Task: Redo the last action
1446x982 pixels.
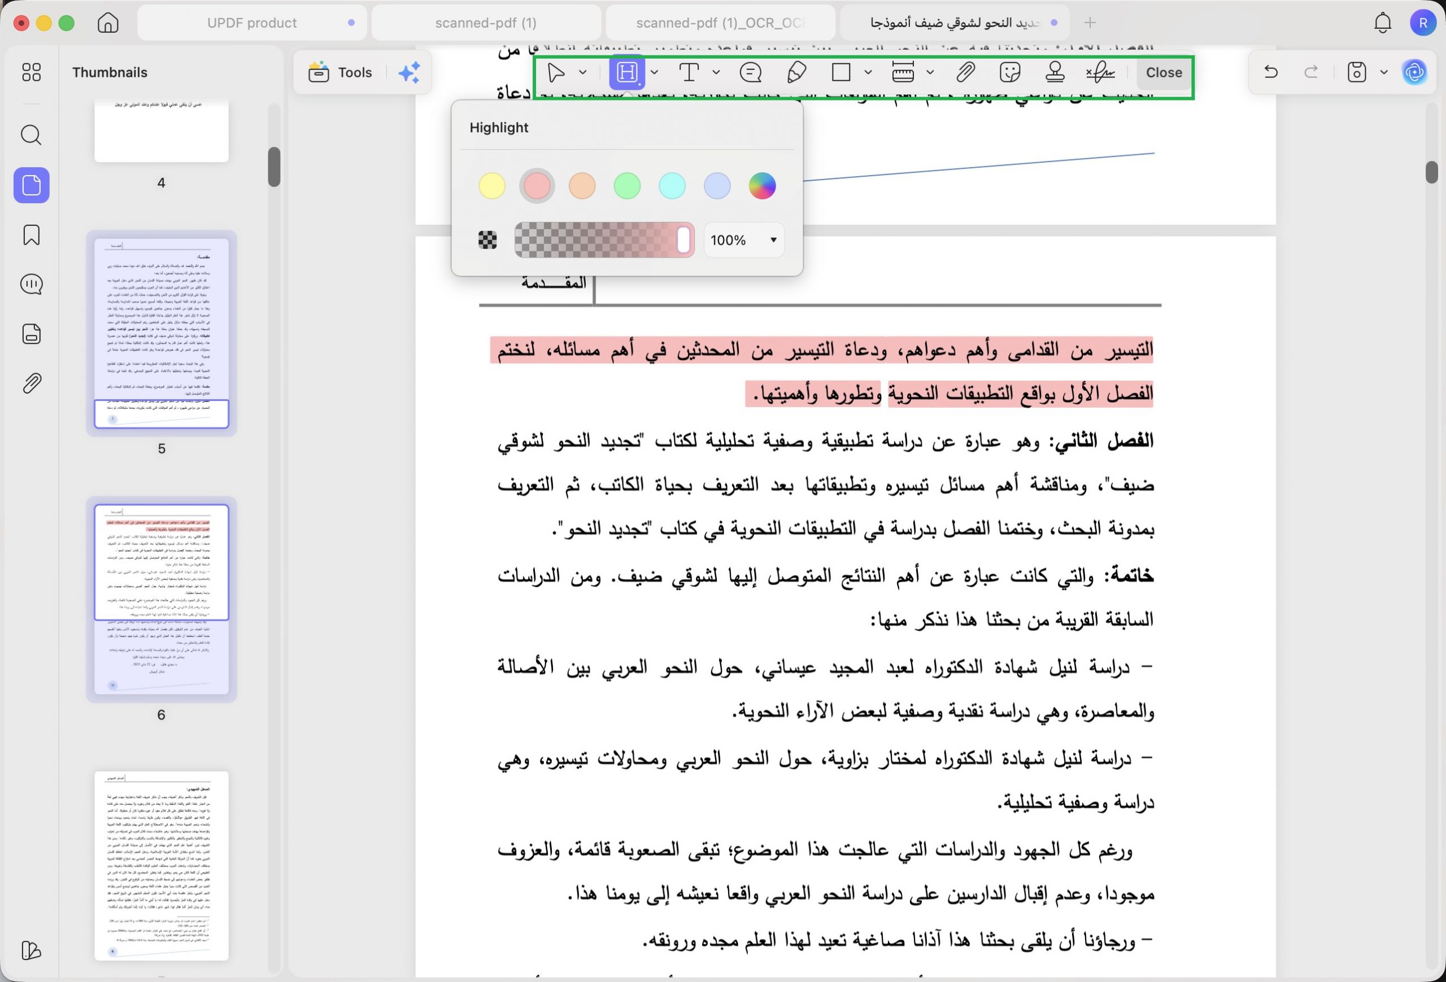Action: click(1311, 72)
